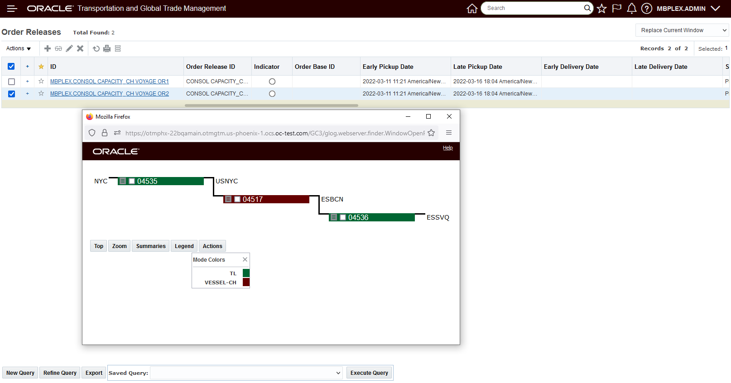Expand all rows with header plus
731x383 pixels.
click(x=28, y=67)
